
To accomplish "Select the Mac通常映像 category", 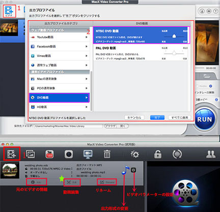I will pyautogui.click(x=59, y=79).
